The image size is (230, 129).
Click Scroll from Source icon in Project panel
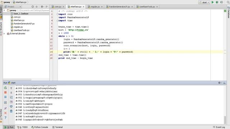pos(33,7)
